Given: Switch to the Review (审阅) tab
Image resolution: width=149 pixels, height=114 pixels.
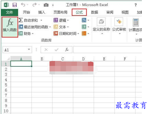Looking at the screenshot, I should (110, 12).
